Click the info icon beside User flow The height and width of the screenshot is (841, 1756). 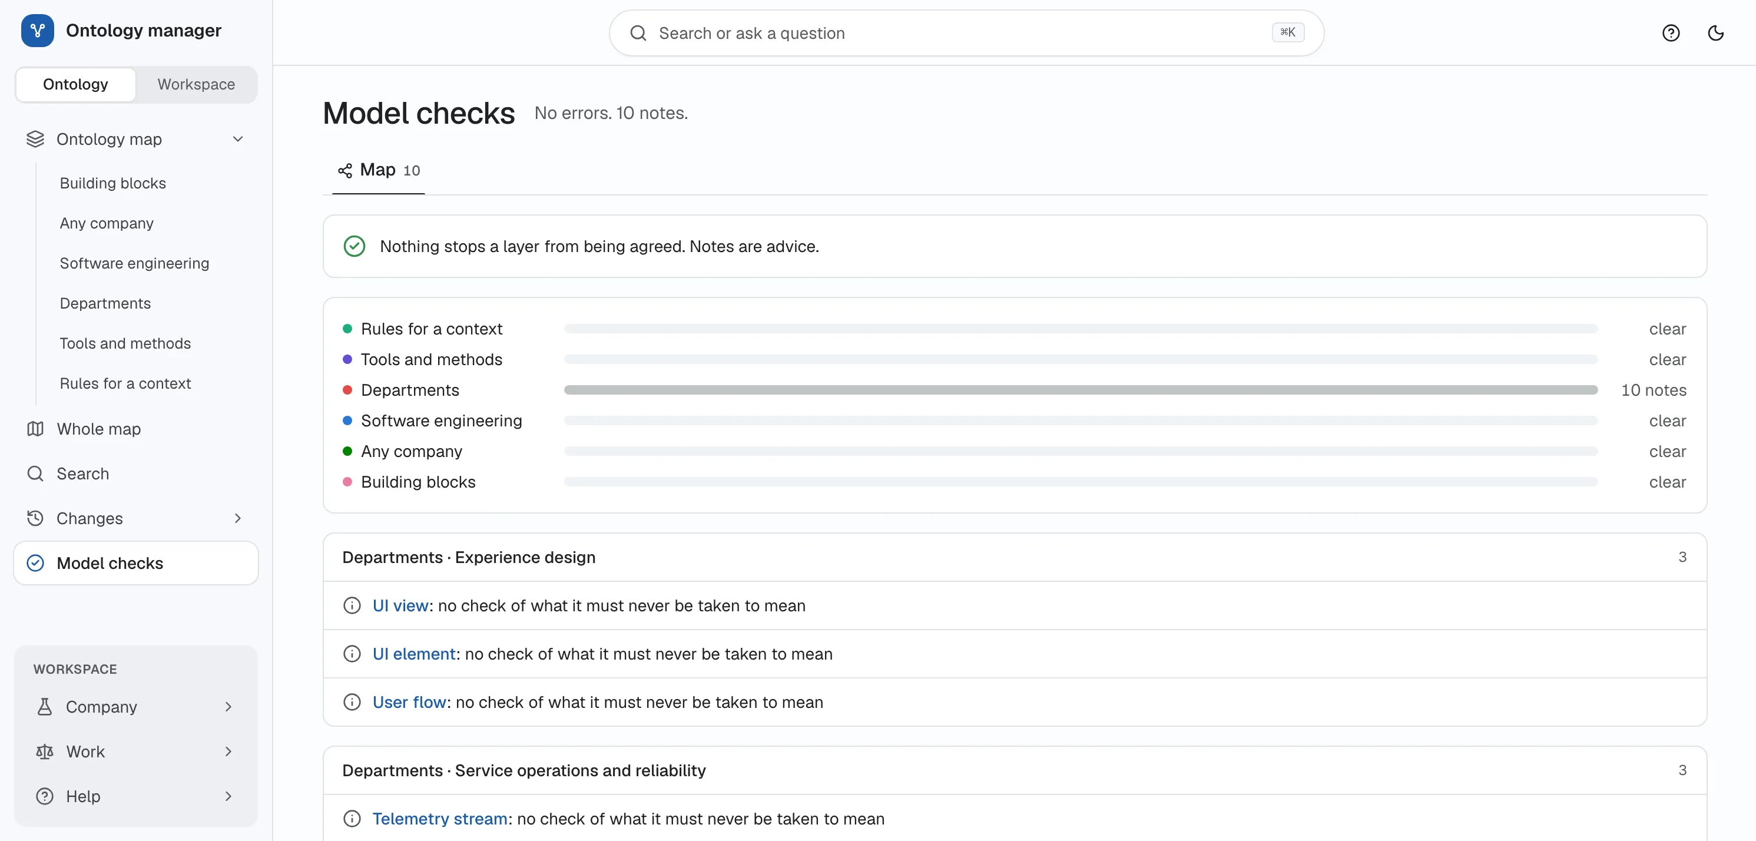pos(352,702)
